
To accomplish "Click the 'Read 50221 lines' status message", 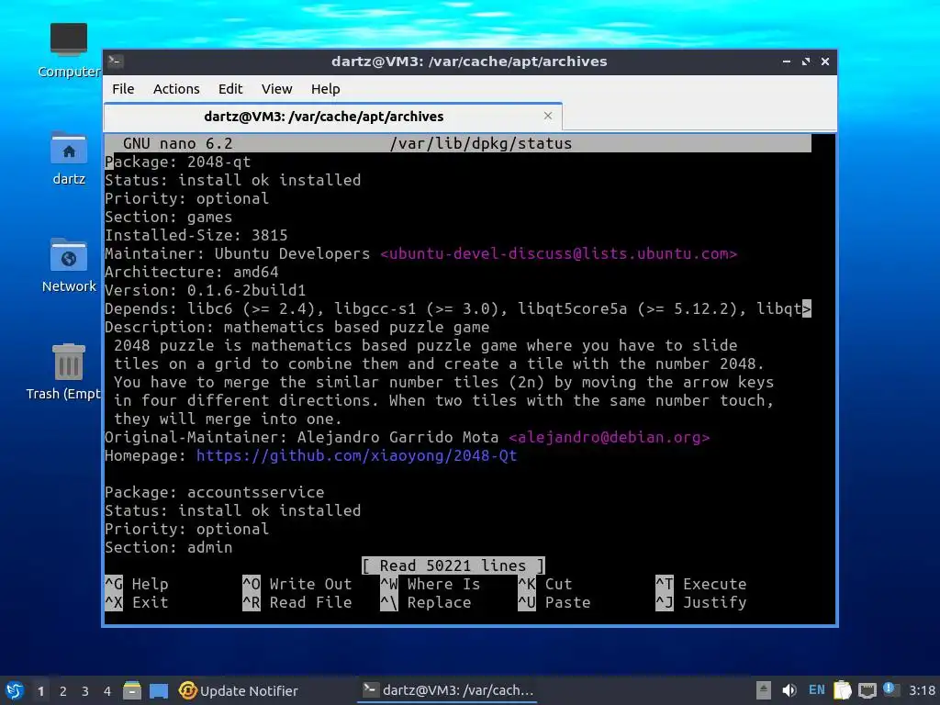I will 453,565.
